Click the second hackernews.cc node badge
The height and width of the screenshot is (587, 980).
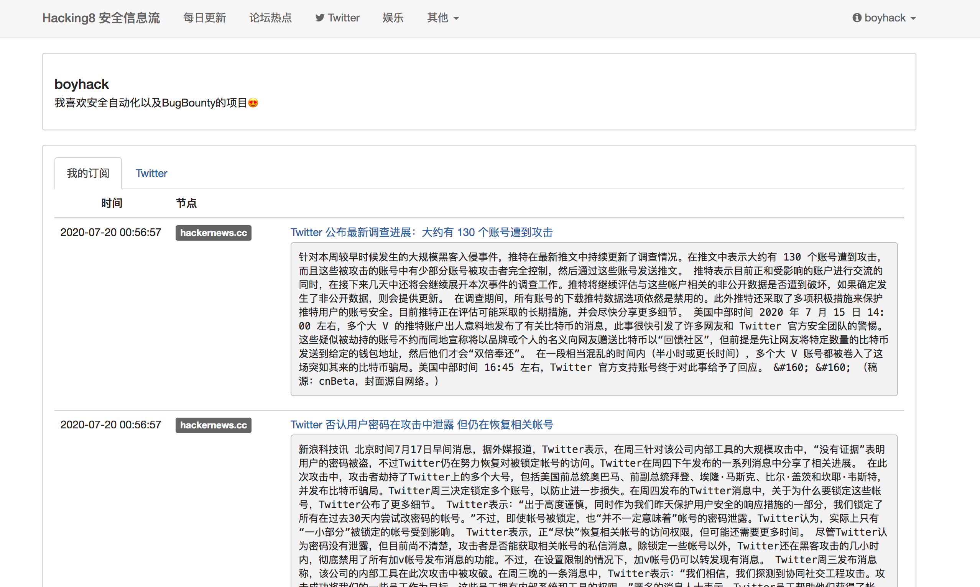pyautogui.click(x=213, y=425)
